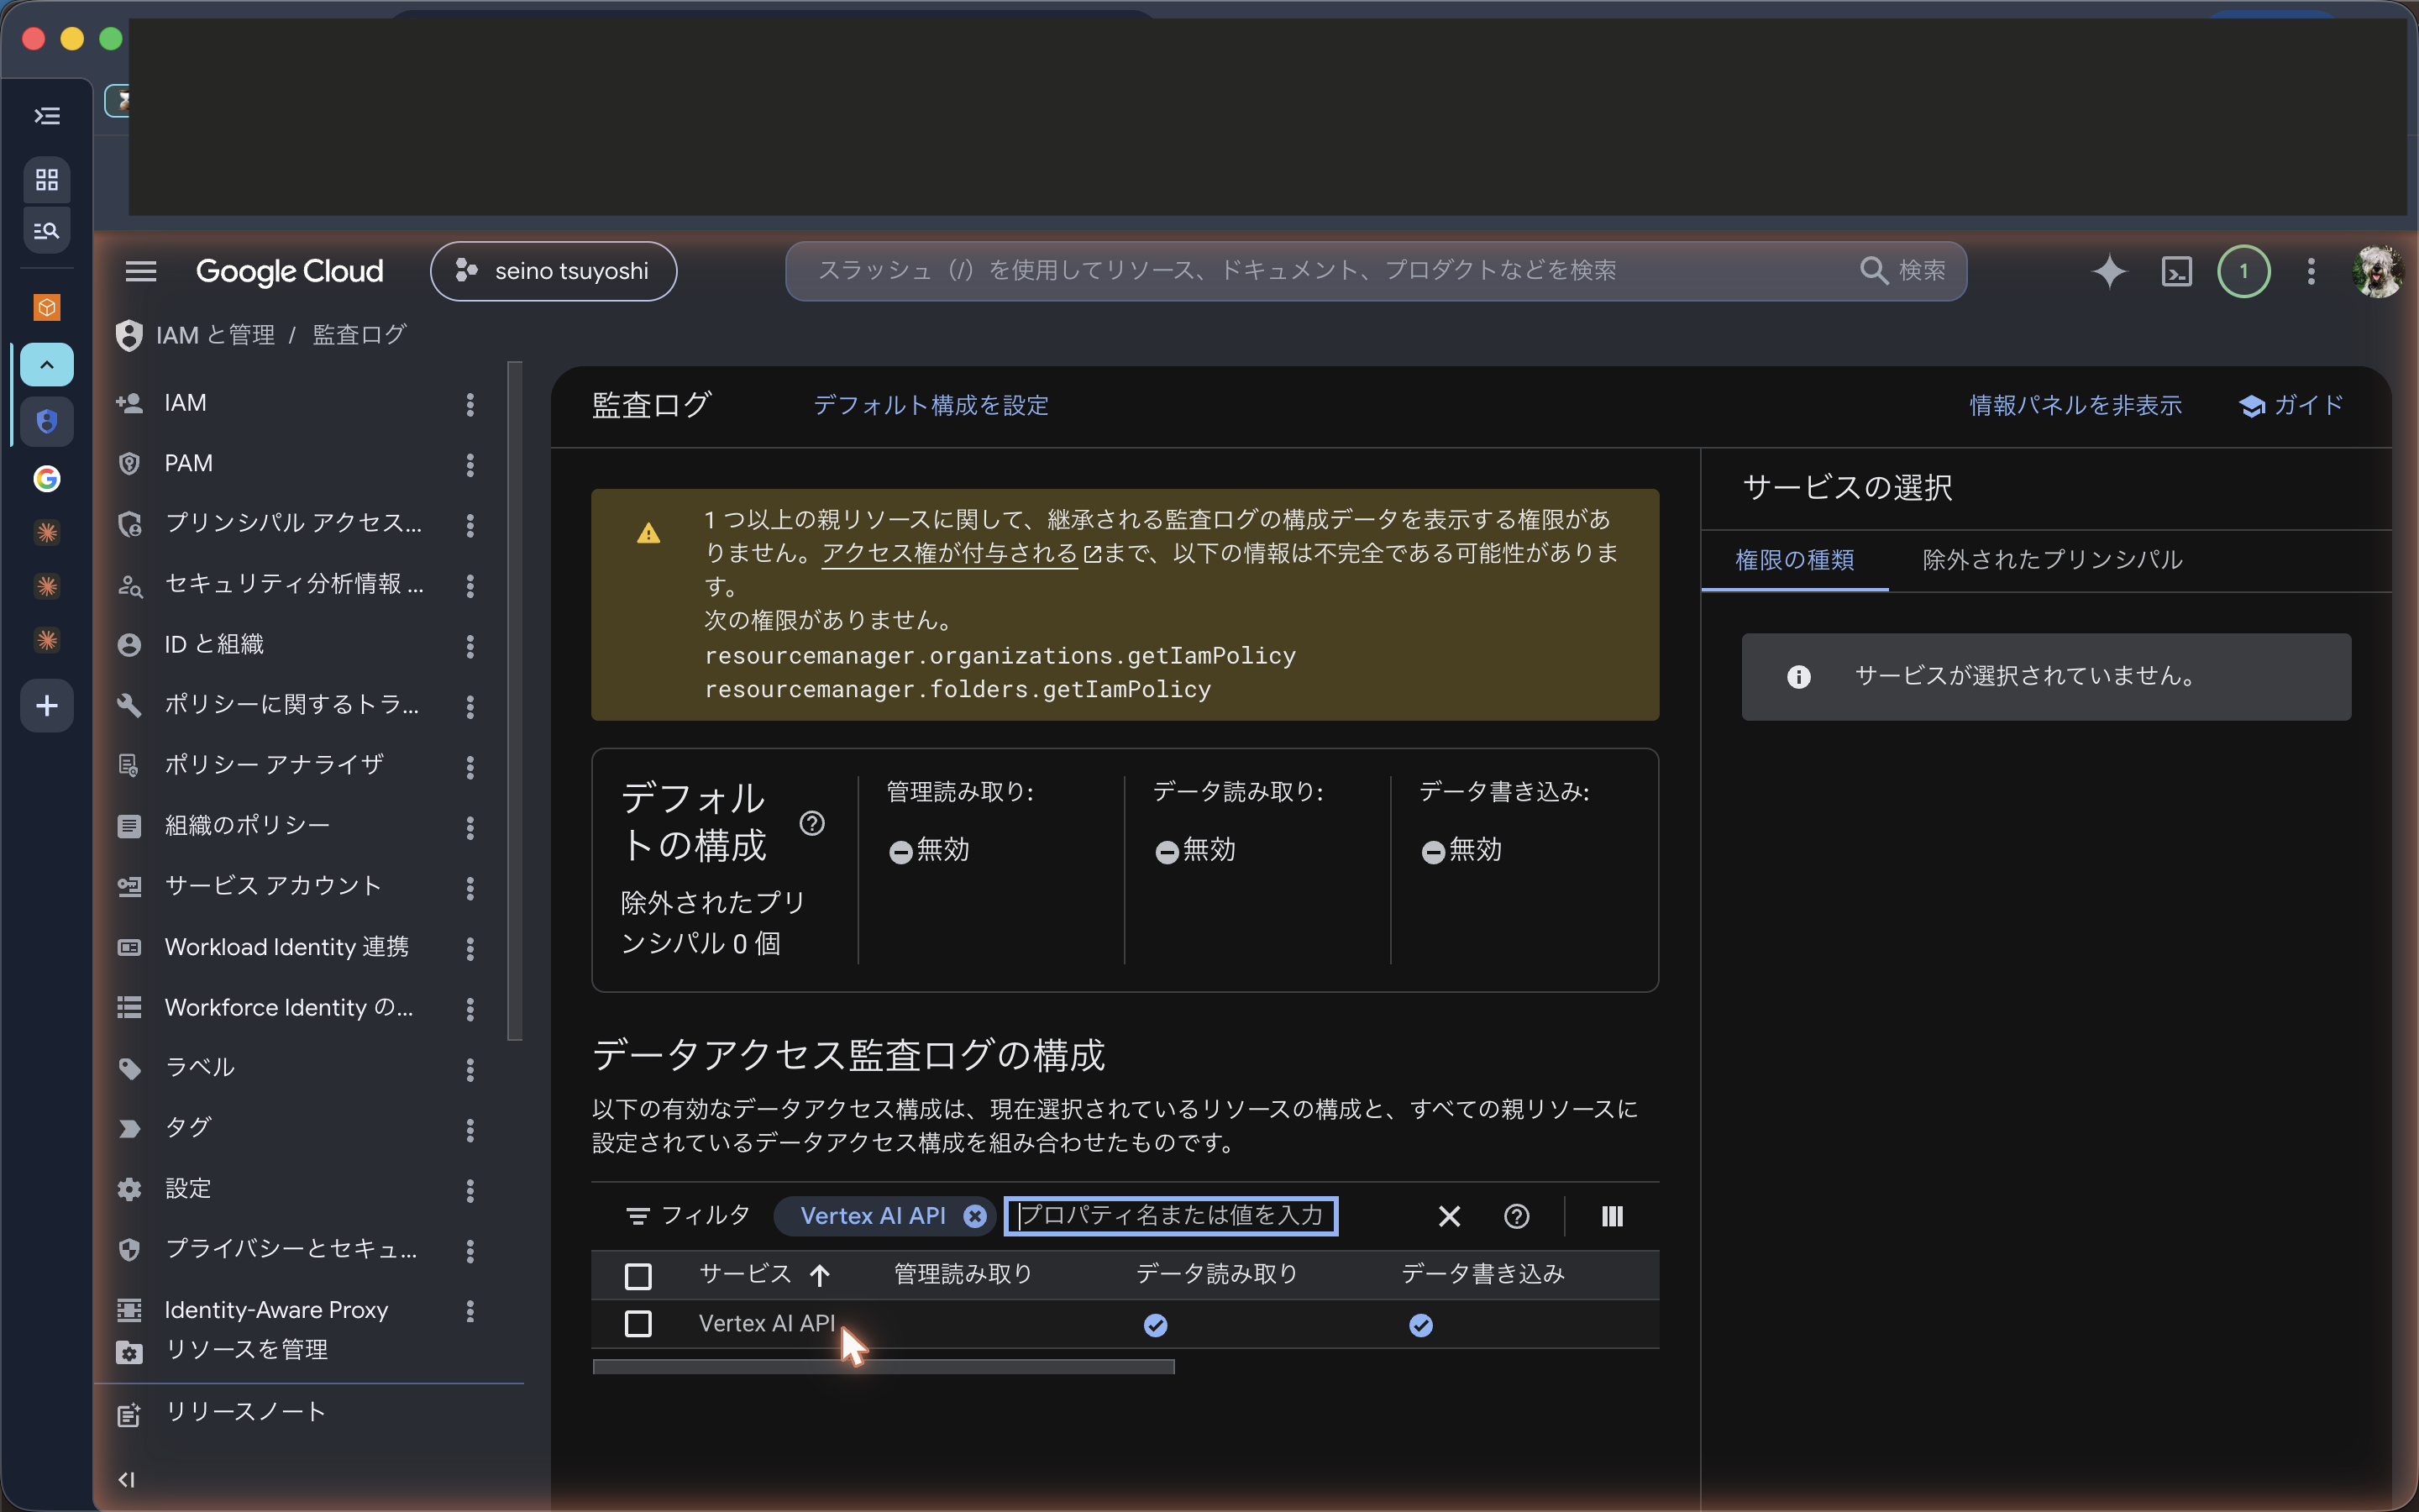2419x1512 pixels.
Task: Switch to the 権限の種類 tab
Action: (x=1794, y=560)
